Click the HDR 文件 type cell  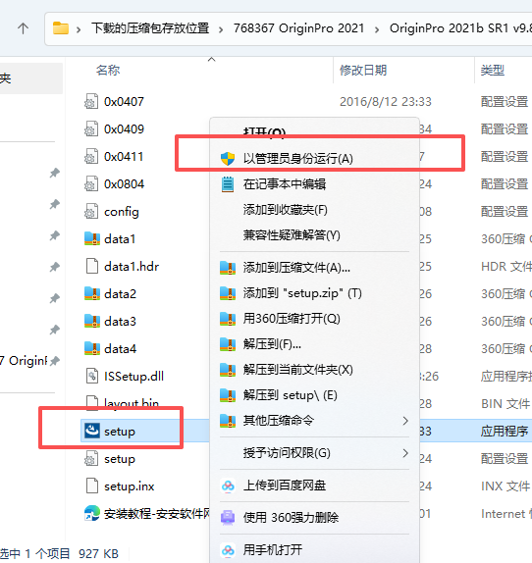pyautogui.click(x=506, y=267)
